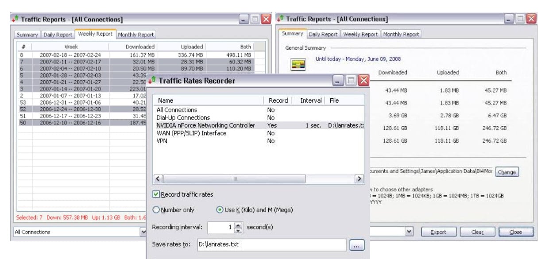Open Summary tab in left window
This screenshot has height=259, width=549.
[27, 35]
